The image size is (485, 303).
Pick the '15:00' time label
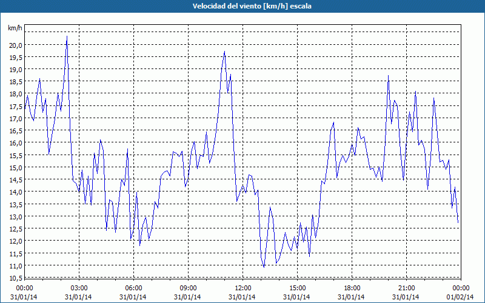[297, 288]
